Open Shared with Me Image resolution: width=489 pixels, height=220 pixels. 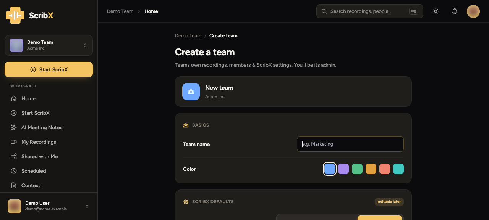coord(49,156)
